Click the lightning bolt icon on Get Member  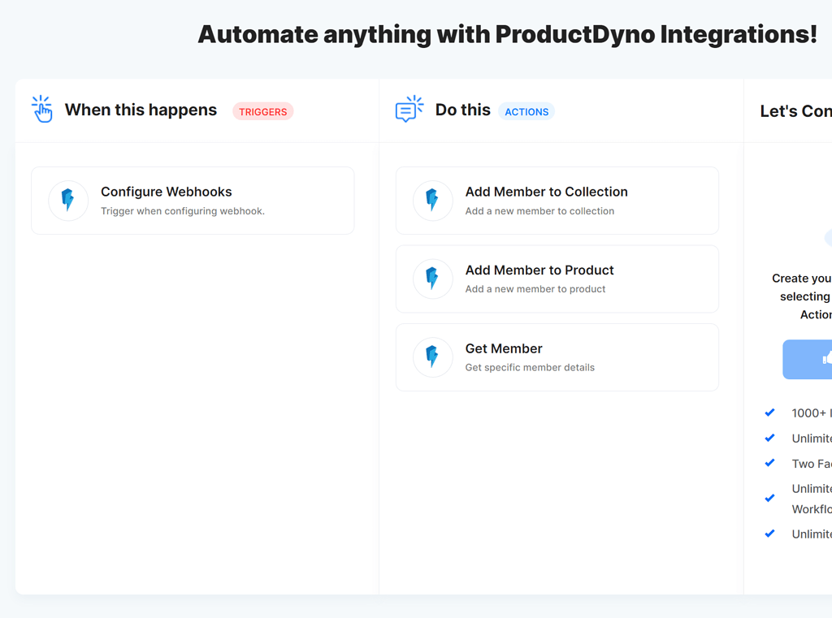click(x=433, y=357)
